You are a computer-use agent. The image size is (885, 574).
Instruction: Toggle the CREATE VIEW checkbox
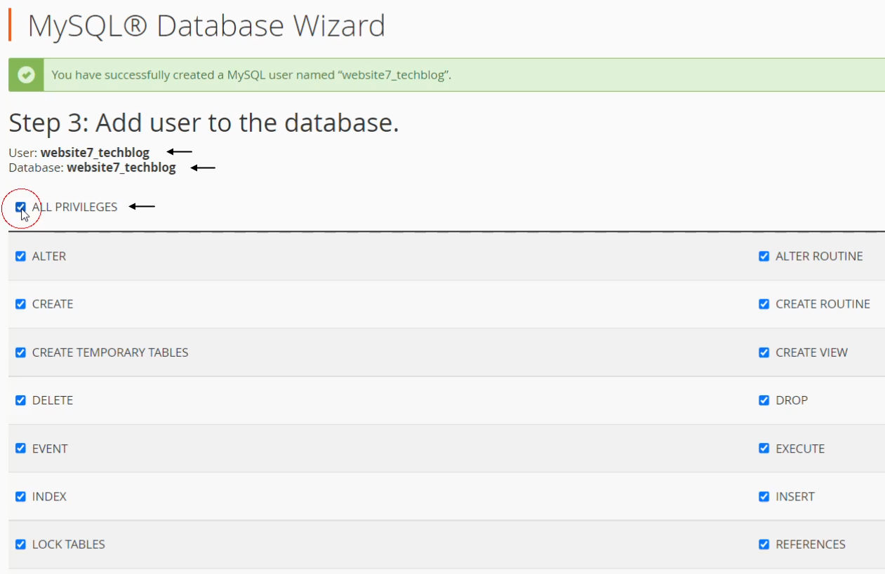coord(764,353)
